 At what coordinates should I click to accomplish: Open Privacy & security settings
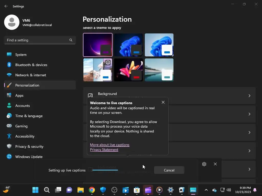point(40,146)
